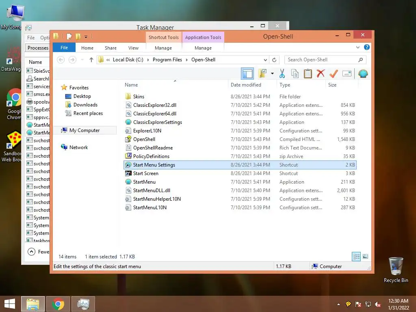Click muted volume tray icon
416x312 pixels.
point(378,304)
